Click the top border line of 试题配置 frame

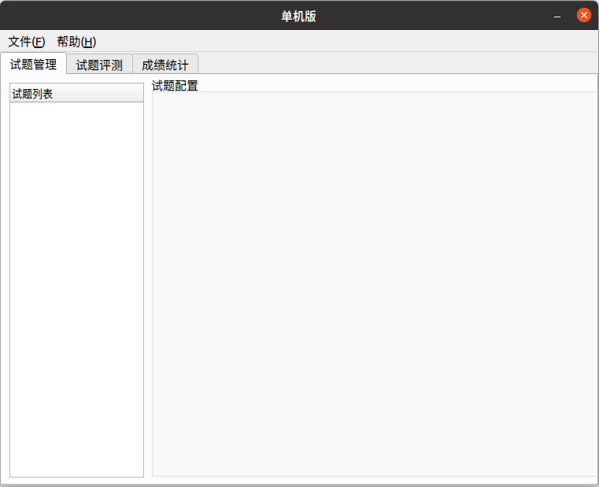374,91
